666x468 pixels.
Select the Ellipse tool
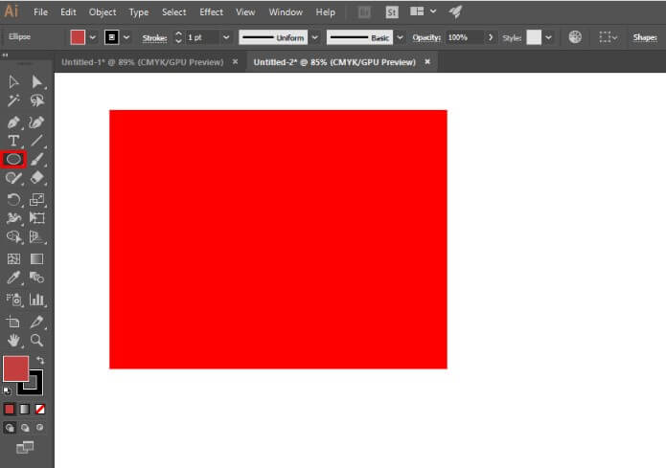13,159
